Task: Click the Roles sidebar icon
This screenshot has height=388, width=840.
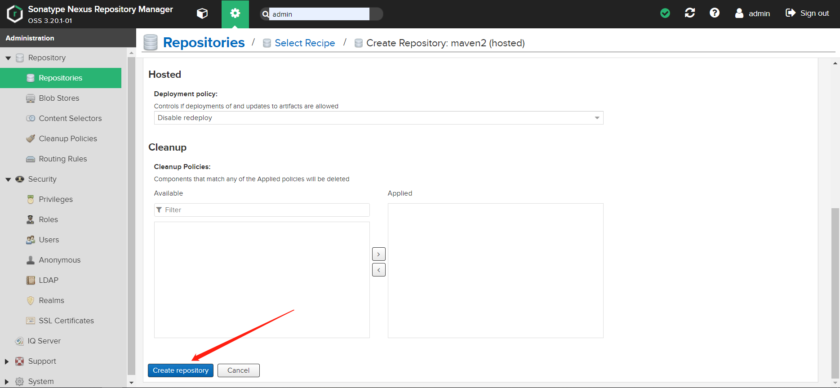Action: (31, 219)
